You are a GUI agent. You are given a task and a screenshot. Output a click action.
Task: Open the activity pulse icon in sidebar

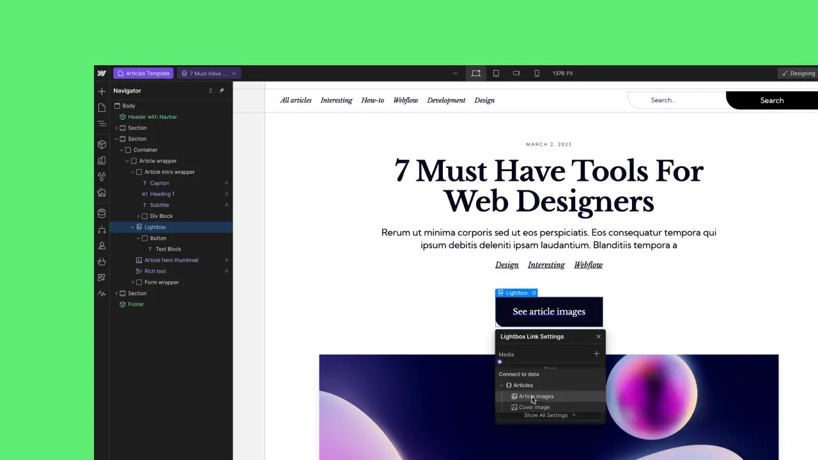tap(102, 293)
